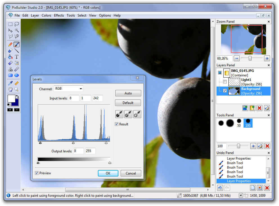279x206 pixels.
Task: Open the Colors menu
Action: tap(46, 15)
